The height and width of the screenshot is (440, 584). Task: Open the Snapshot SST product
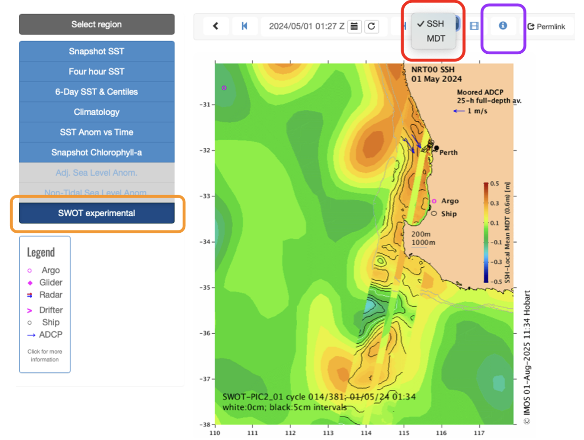point(97,51)
